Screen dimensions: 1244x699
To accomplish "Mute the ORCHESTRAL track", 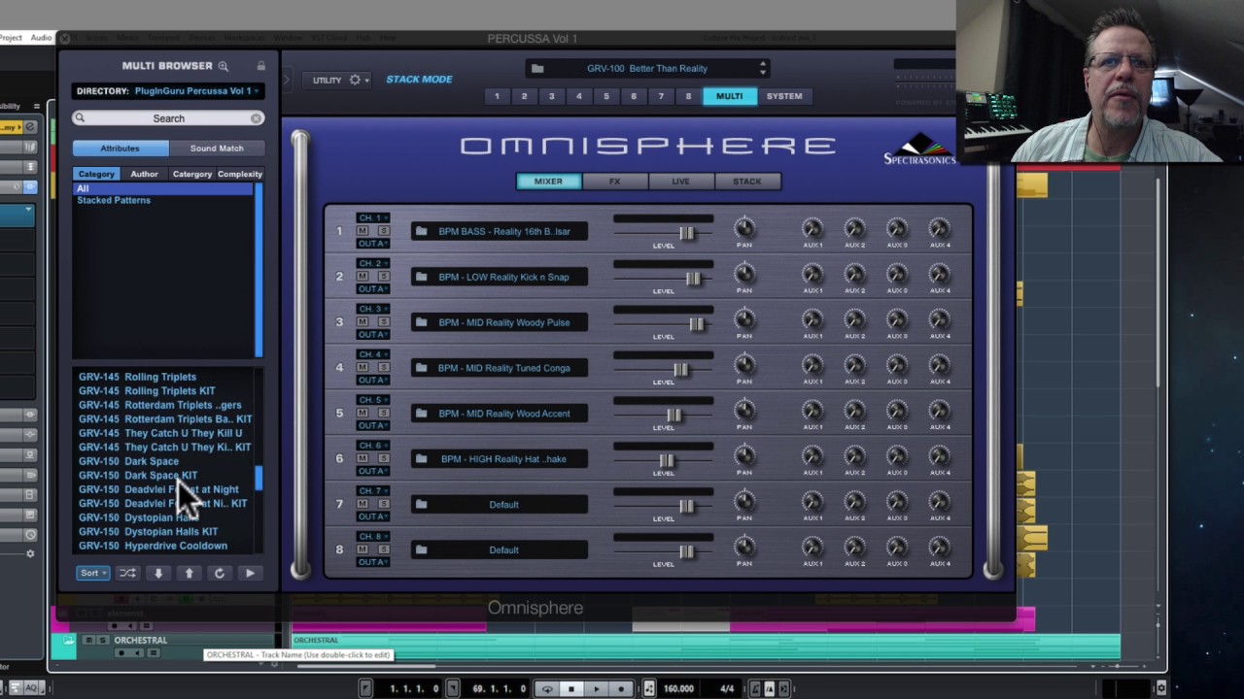I will tap(88, 641).
